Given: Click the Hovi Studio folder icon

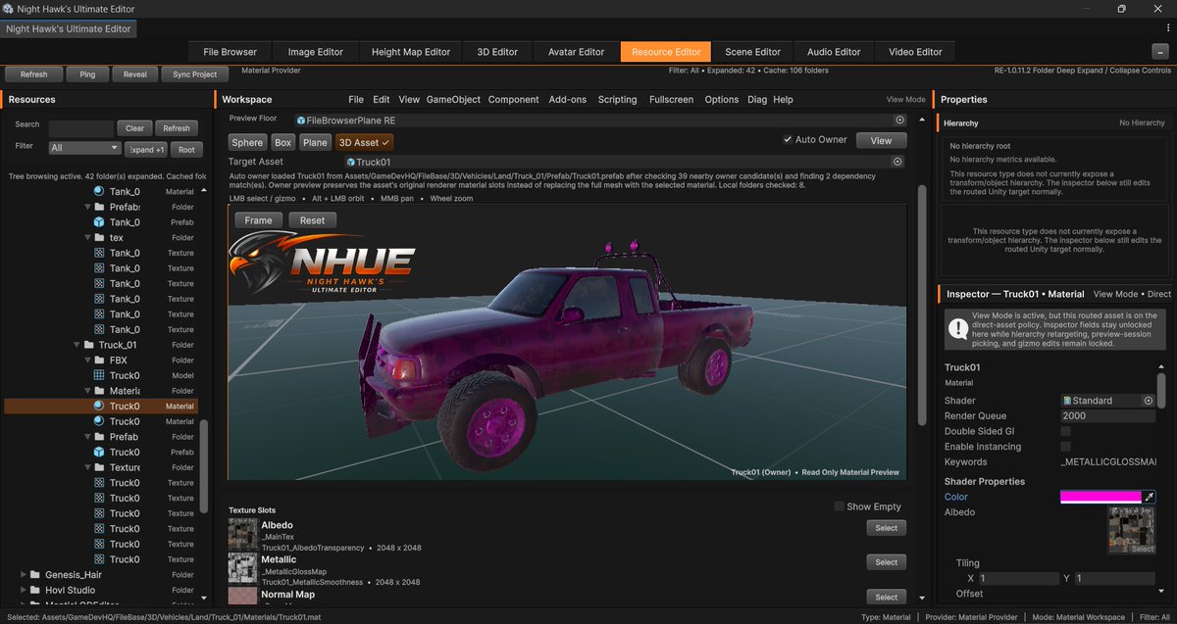Looking at the screenshot, I should click(x=34, y=590).
